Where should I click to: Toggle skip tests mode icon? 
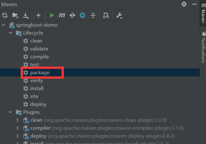[72, 15]
